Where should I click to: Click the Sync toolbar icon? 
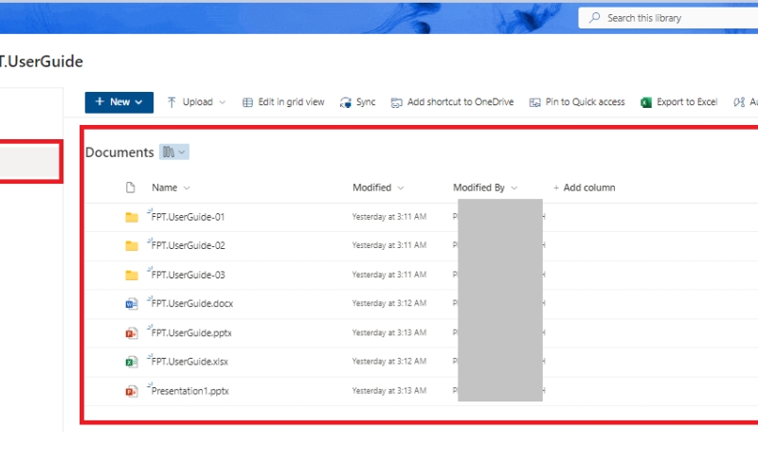click(x=346, y=102)
